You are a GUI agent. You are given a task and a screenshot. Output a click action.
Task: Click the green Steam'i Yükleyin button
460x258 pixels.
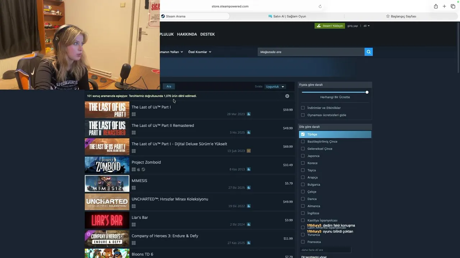coord(330,26)
